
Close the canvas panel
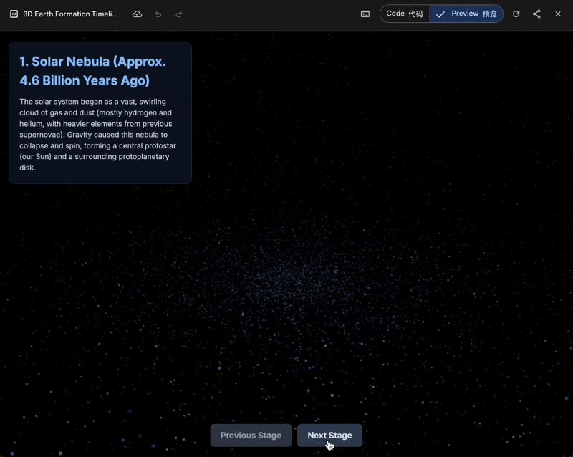point(558,14)
